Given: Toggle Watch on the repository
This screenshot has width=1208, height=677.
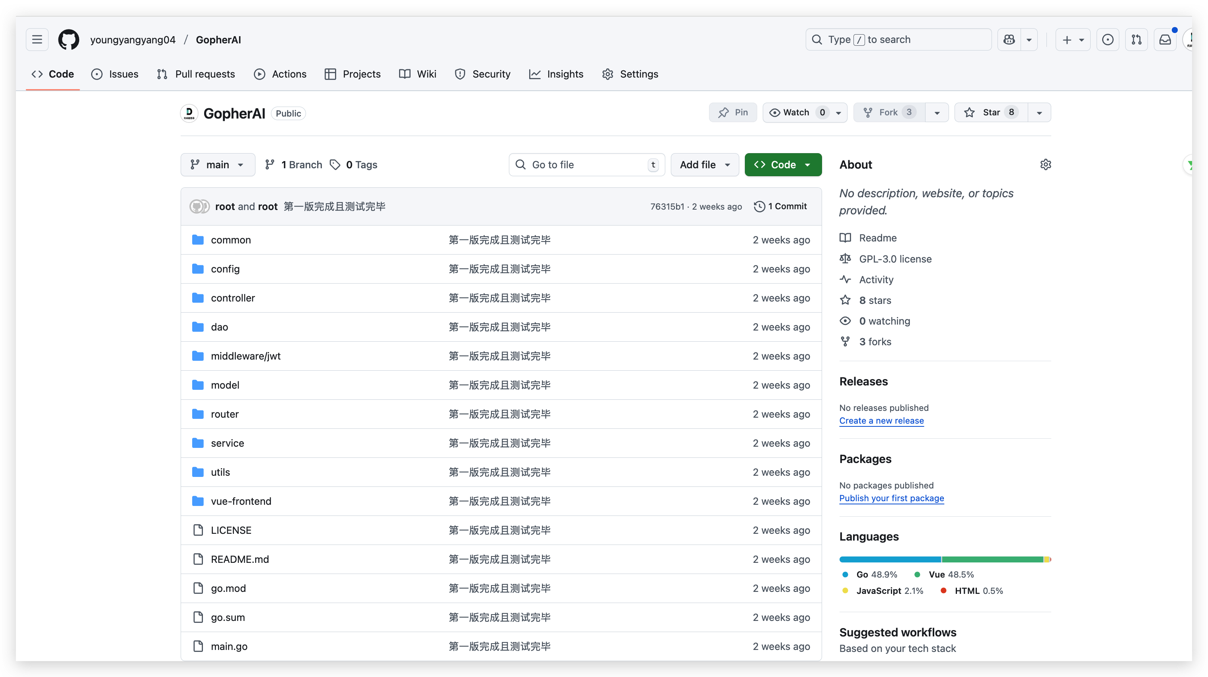Looking at the screenshot, I should (x=796, y=113).
